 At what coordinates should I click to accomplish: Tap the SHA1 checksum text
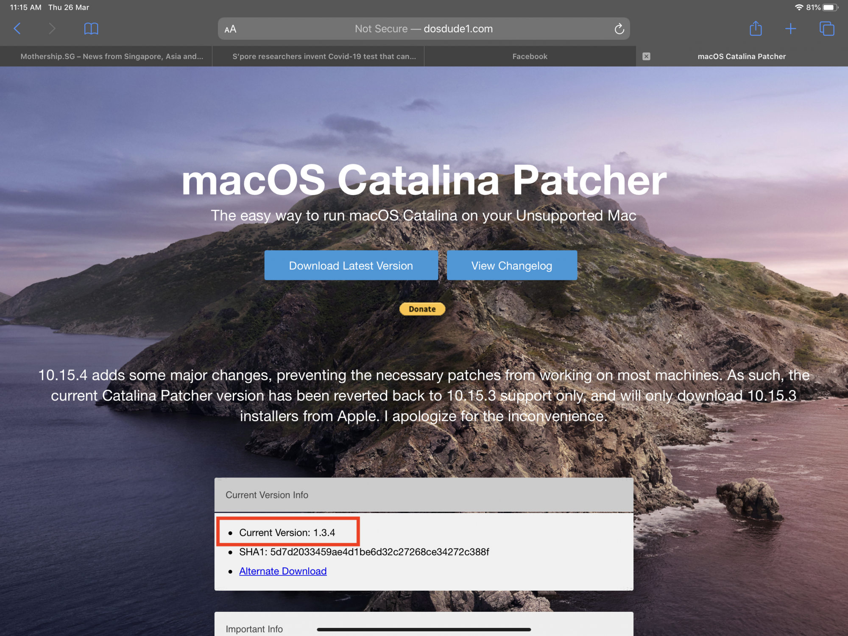pos(364,552)
